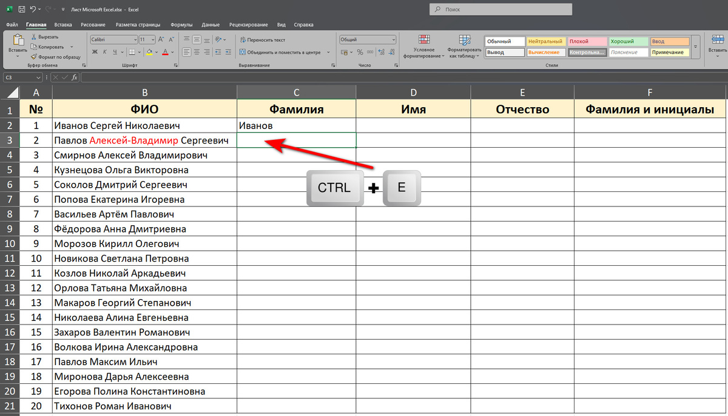Align cell text left
The width and height of the screenshot is (728, 416).
click(x=186, y=52)
